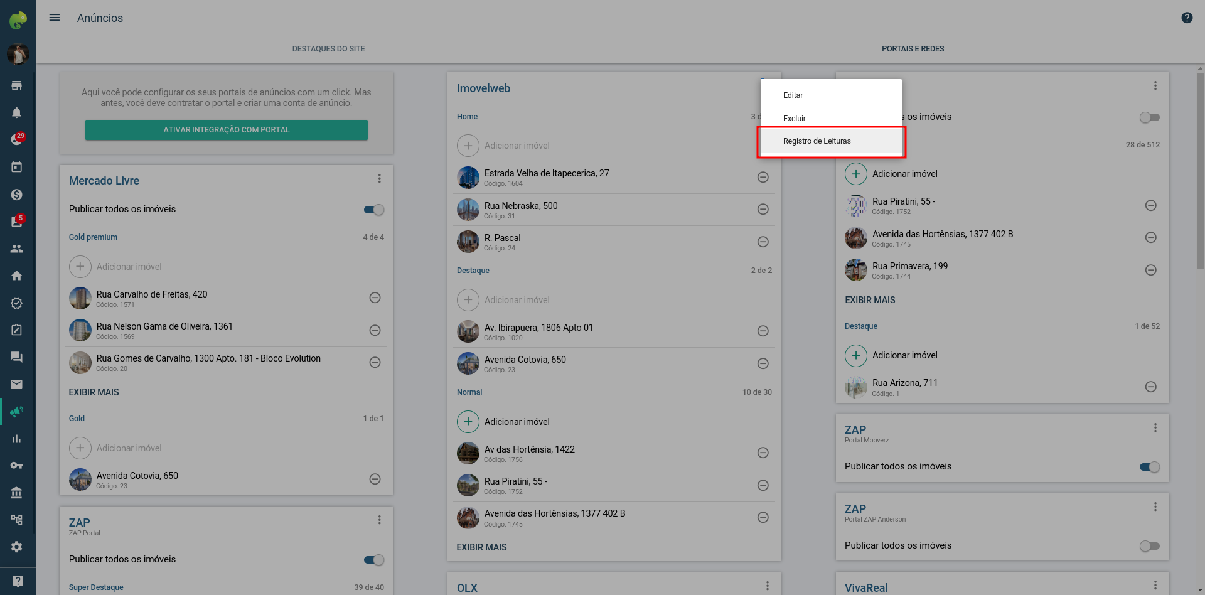Screen dimensions: 1205x595
Task: Open Avenida Cotovia, 650 in Gold section
Action: (x=137, y=476)
